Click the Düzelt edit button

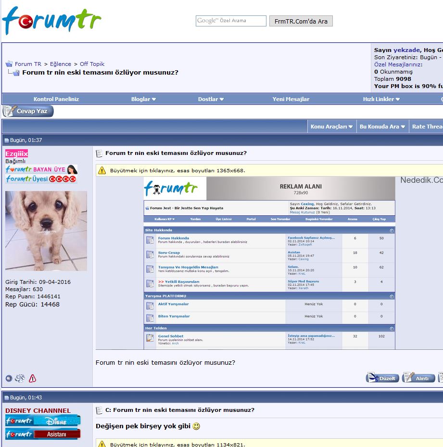[382, 378]
